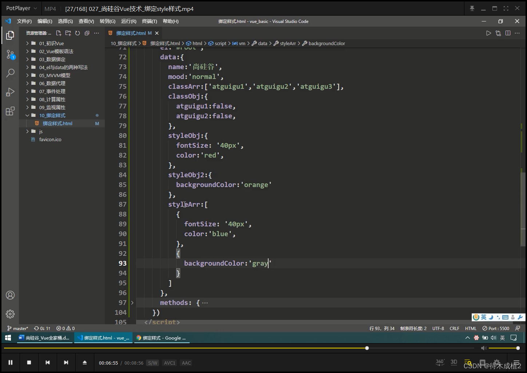Viewport: 527px width, 373px height.
Task: Unfold the methods block at line 97
Action: [x=132, y=302]
